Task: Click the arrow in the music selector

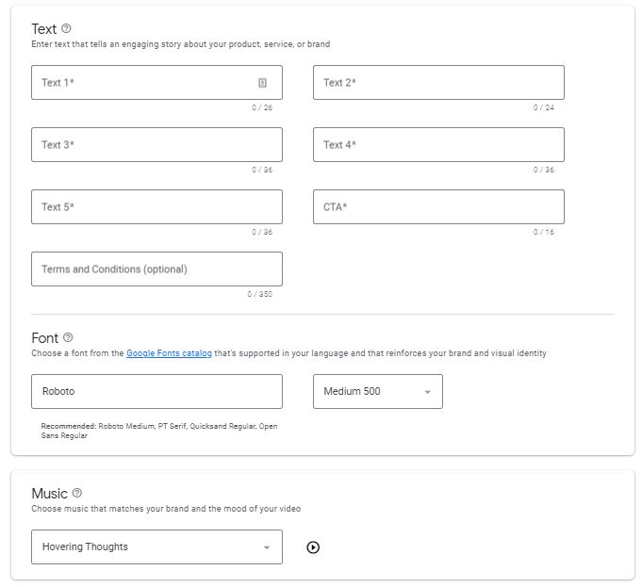Action: (x=267, y=547)
